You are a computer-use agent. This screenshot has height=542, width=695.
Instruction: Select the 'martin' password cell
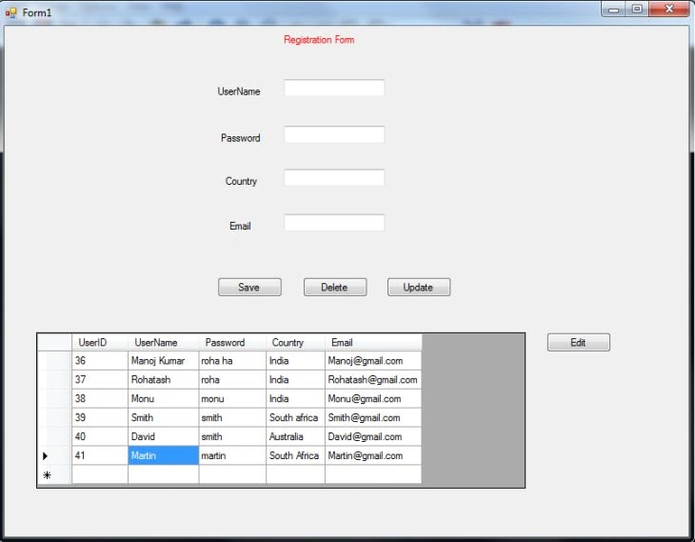pos(232,455)
